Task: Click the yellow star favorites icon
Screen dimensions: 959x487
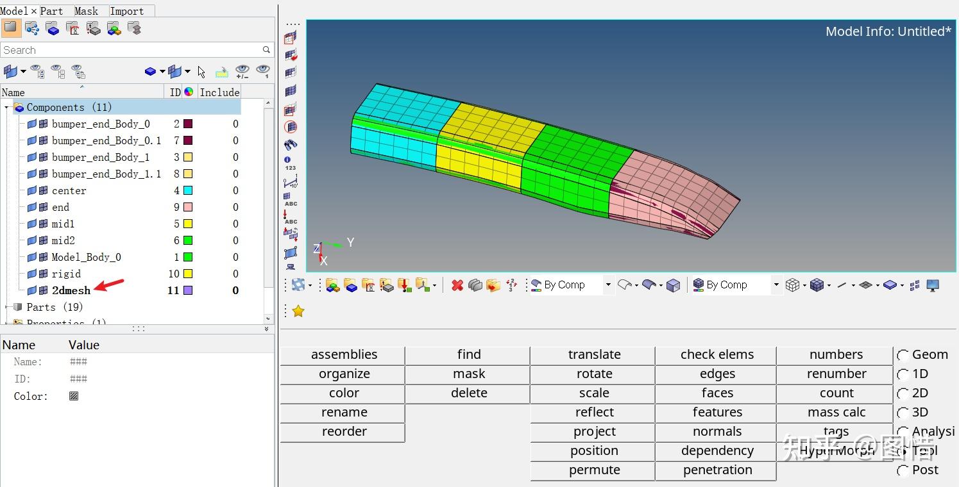Action: pyautogui.click(x=298, y=311)
